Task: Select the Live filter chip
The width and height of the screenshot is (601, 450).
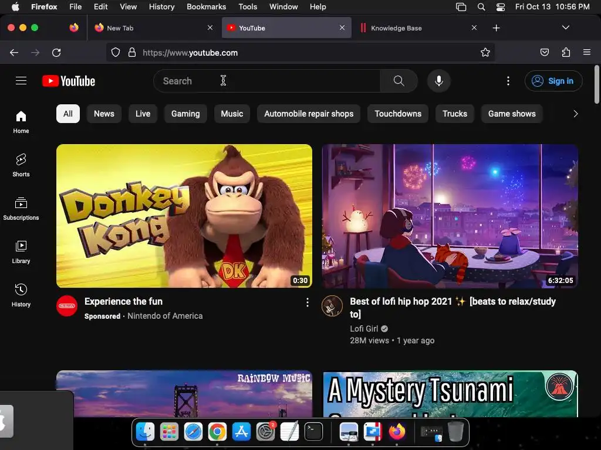Action: click(143, 114)
